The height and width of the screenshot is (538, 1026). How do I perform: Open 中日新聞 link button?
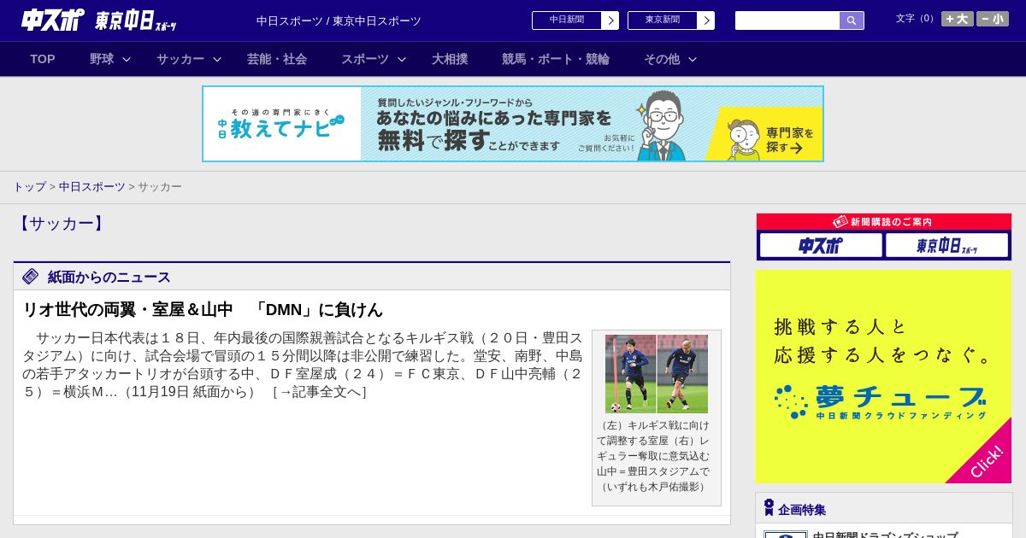567,20
